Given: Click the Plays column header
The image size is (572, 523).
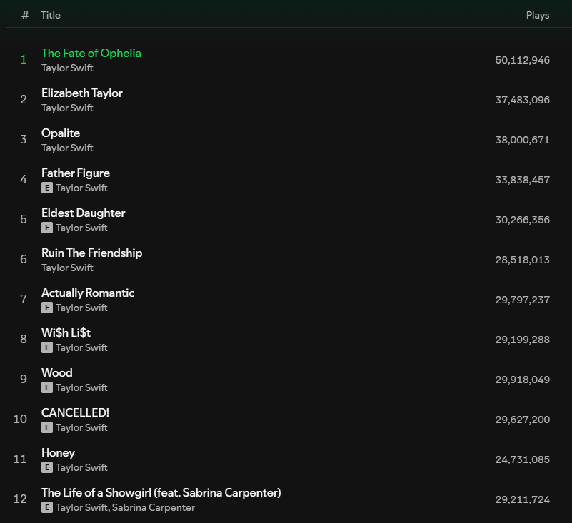Looking at the screenshot, I should [x=538, y=15].
